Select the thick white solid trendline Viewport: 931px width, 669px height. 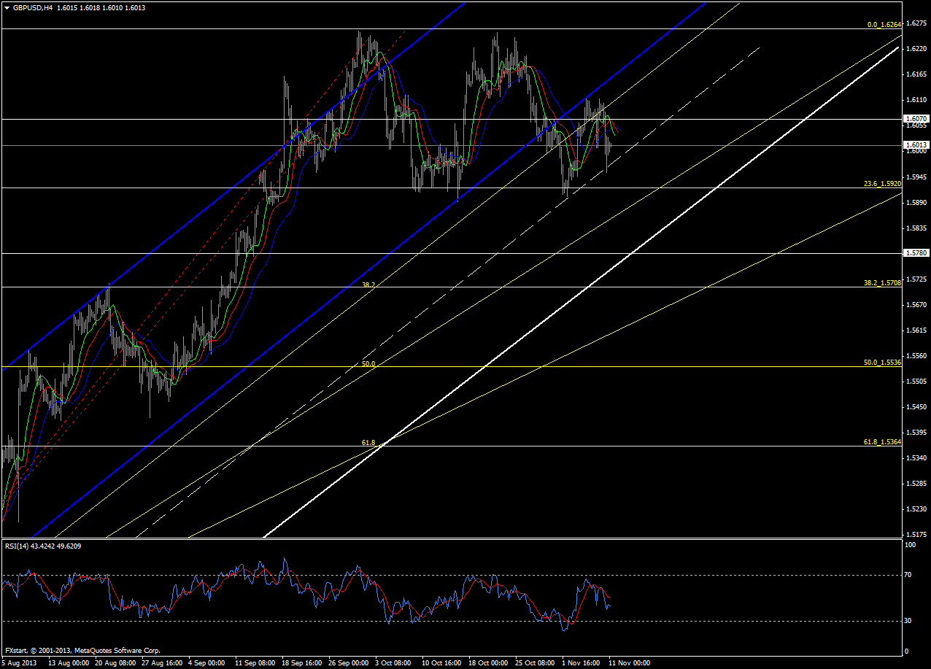click(580, 293)
